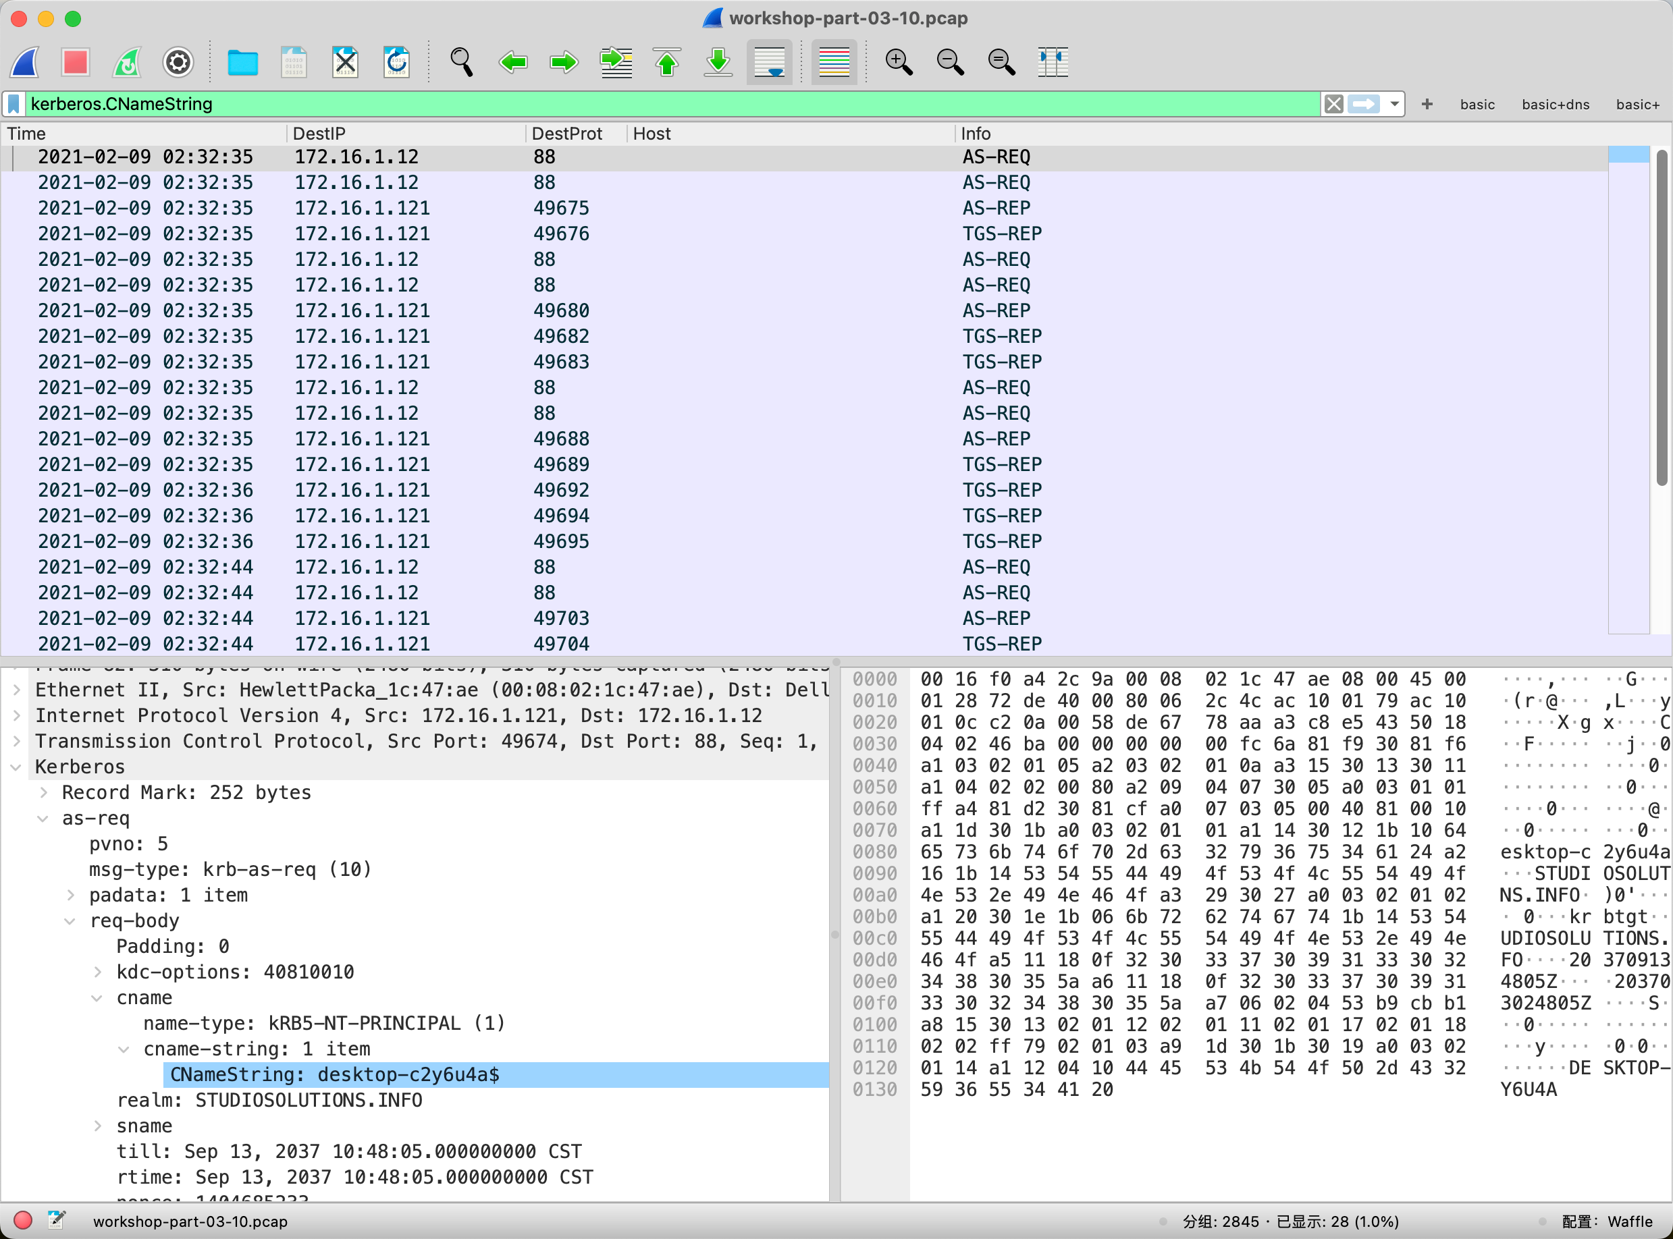The height and width of the screenshot is (1239, 1673).
Task: Sort by the DestIP column header
Action: tap(319, 134)
